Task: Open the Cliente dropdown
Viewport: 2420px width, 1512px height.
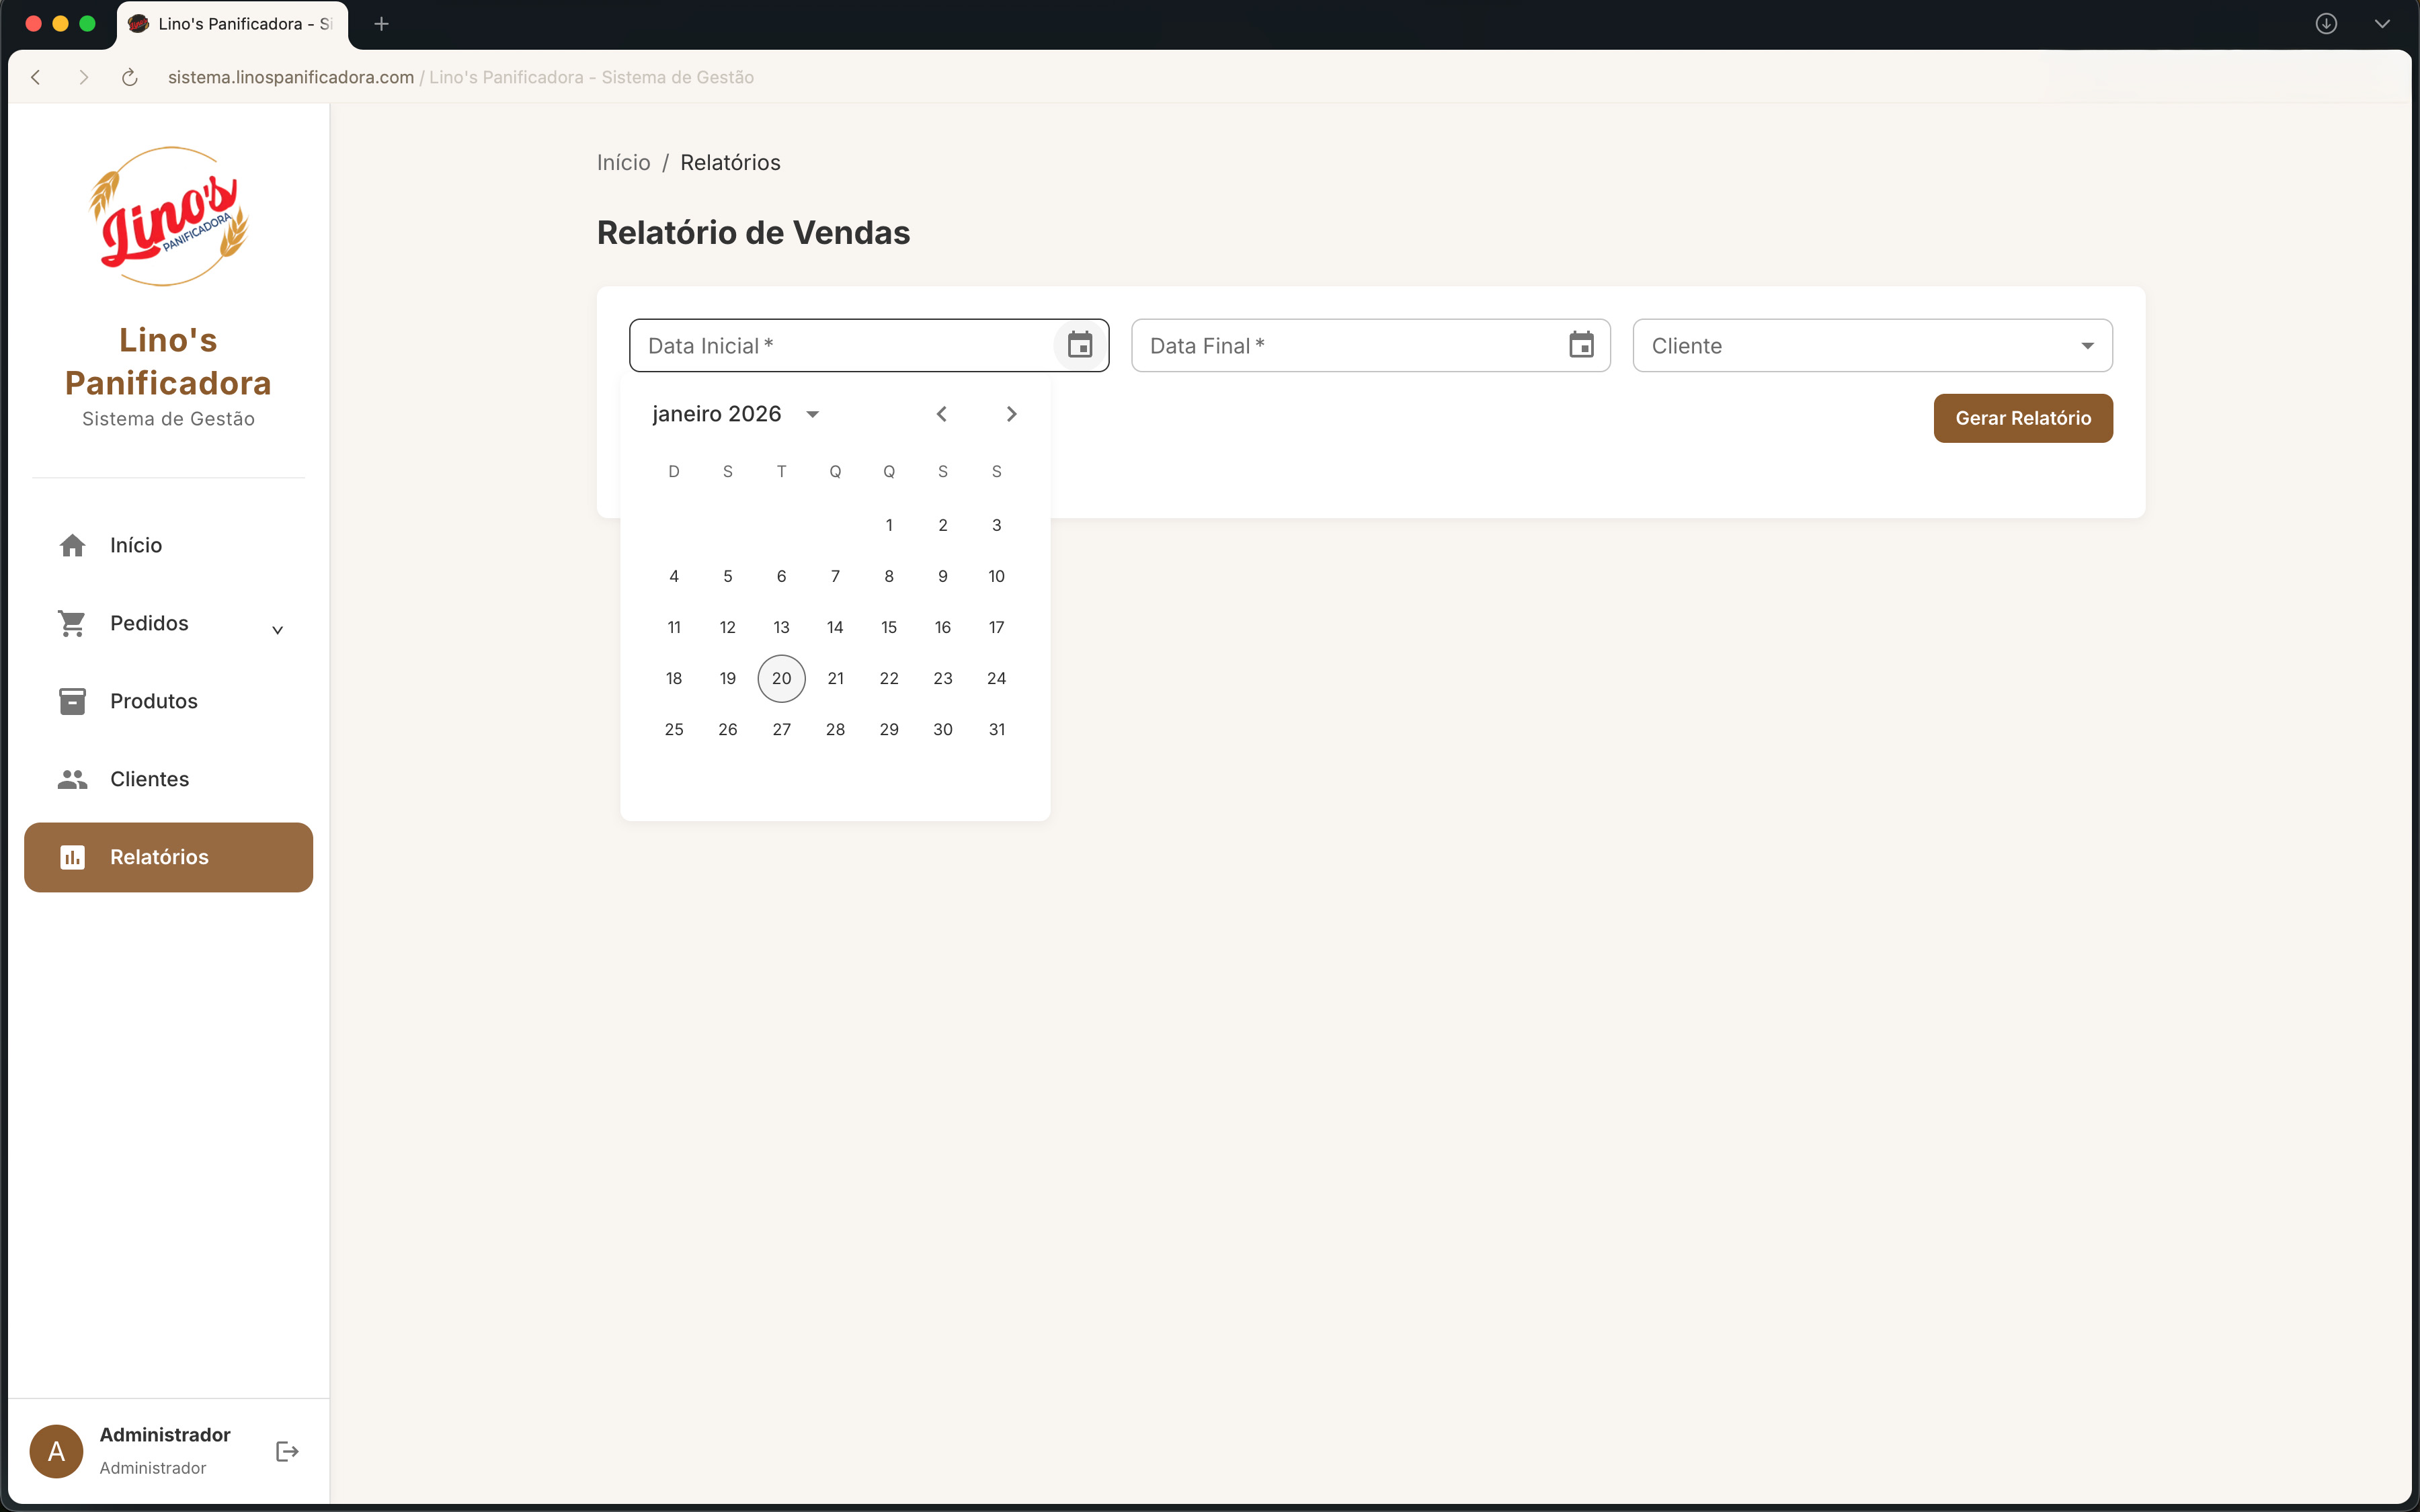Action: (x=1872, y=345)
